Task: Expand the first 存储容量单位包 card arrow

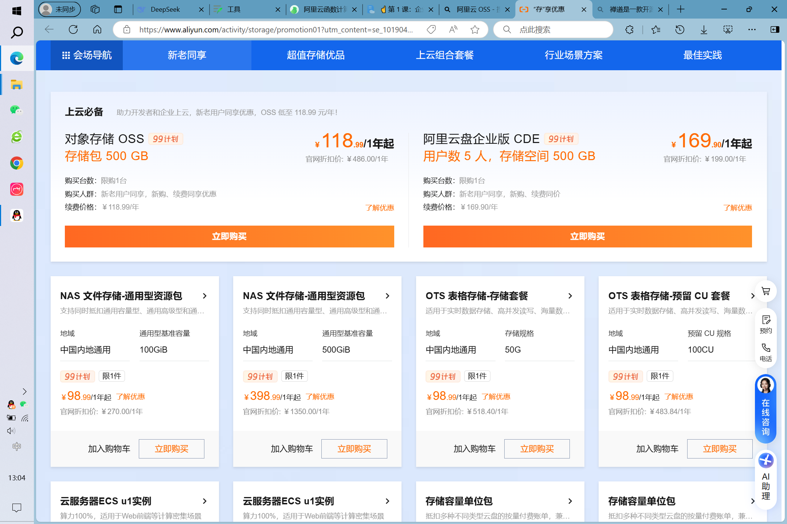Action: [x=571, y=501]
